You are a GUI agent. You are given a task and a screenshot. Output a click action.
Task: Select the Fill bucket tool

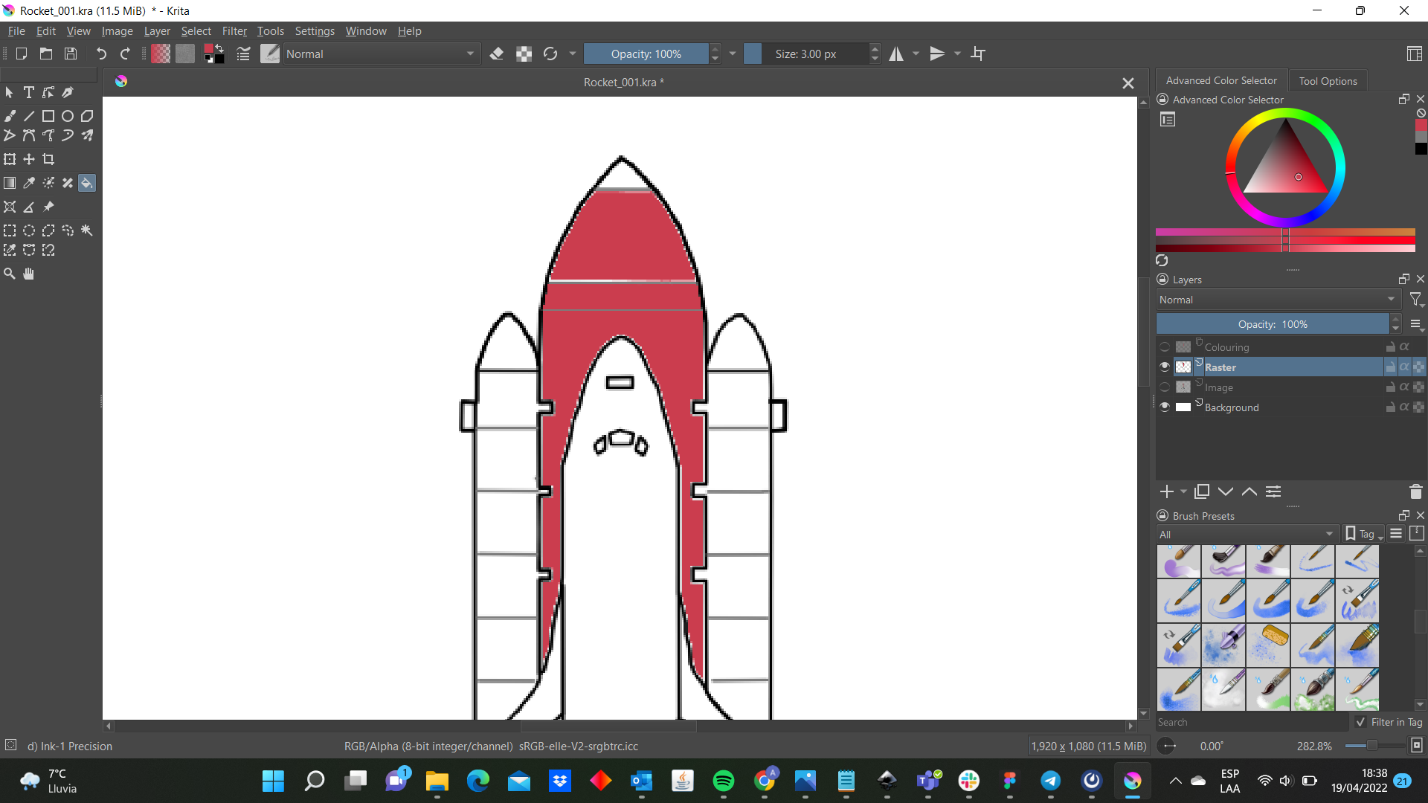(x=87, y=183)
